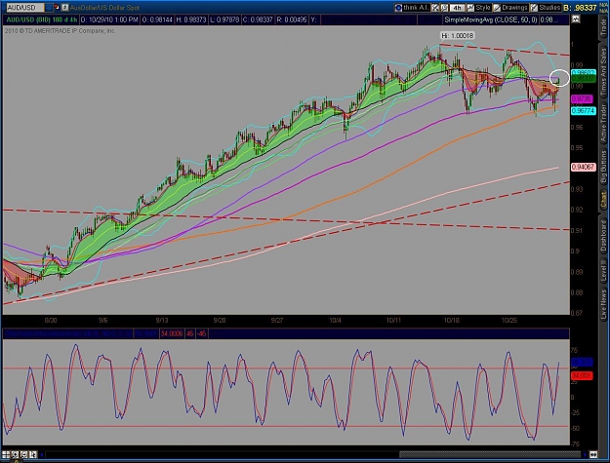Click the L: 0.97878 low value
610x463 pixels.
(224, 19)
